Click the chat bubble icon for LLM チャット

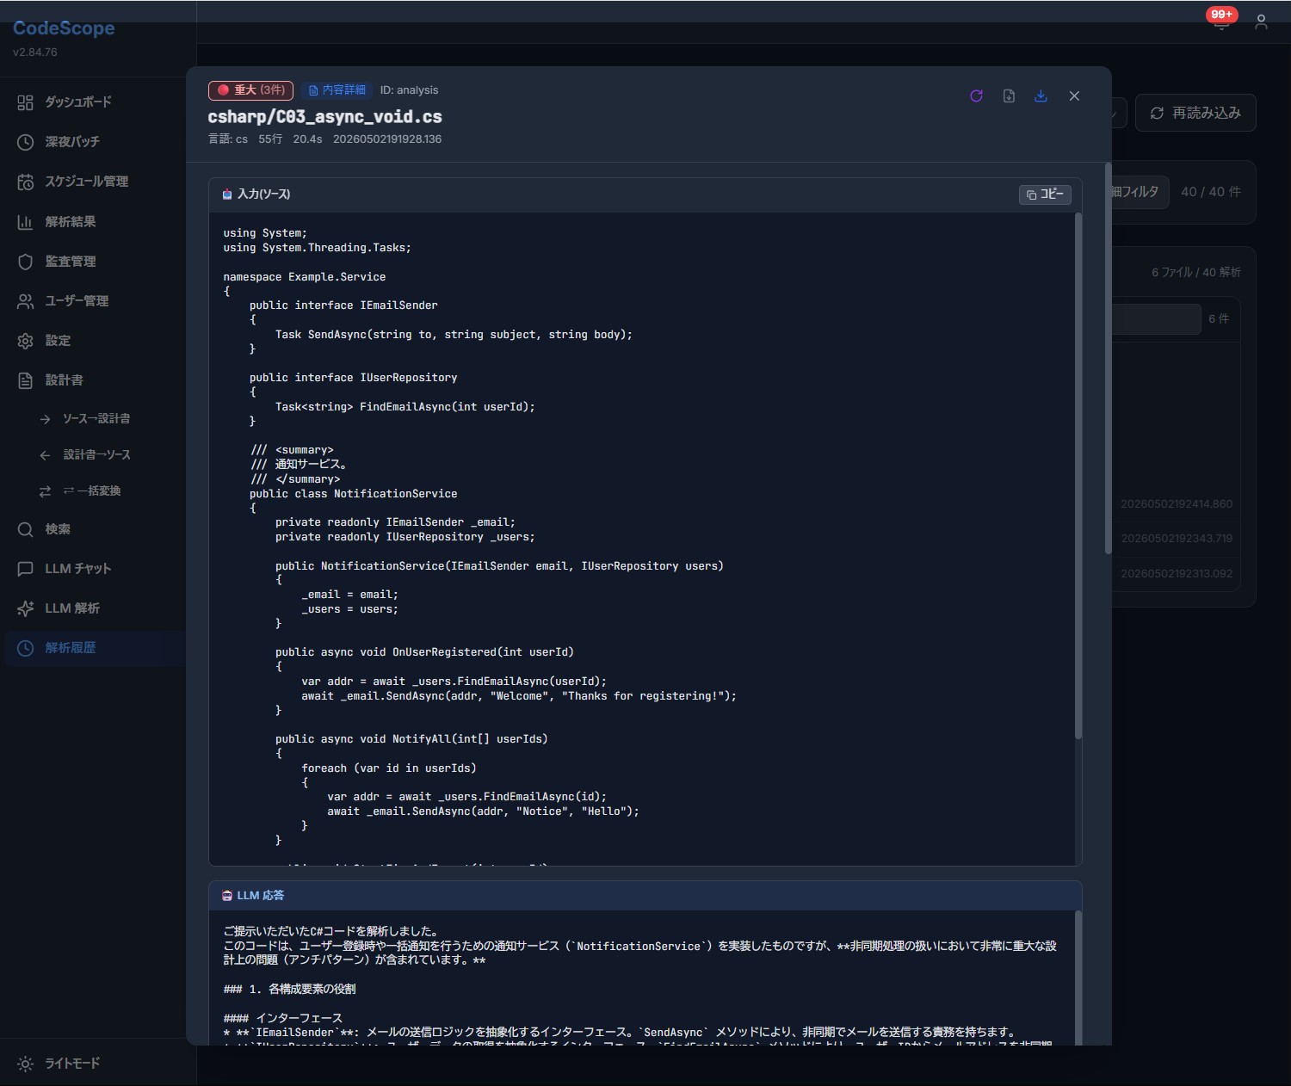25,569
